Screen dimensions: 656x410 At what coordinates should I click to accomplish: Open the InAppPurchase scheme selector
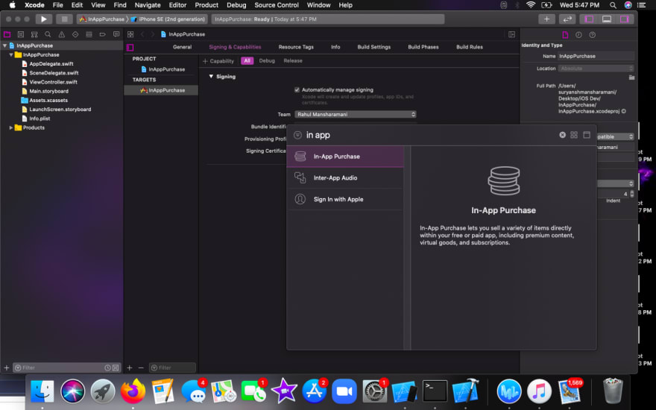[x=102, y=19]
